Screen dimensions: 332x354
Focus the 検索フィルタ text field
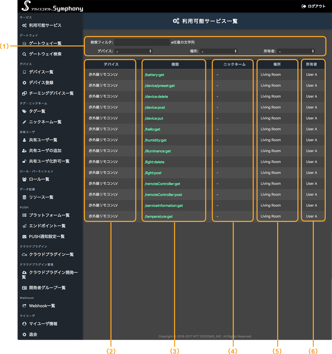pos(142,42)
